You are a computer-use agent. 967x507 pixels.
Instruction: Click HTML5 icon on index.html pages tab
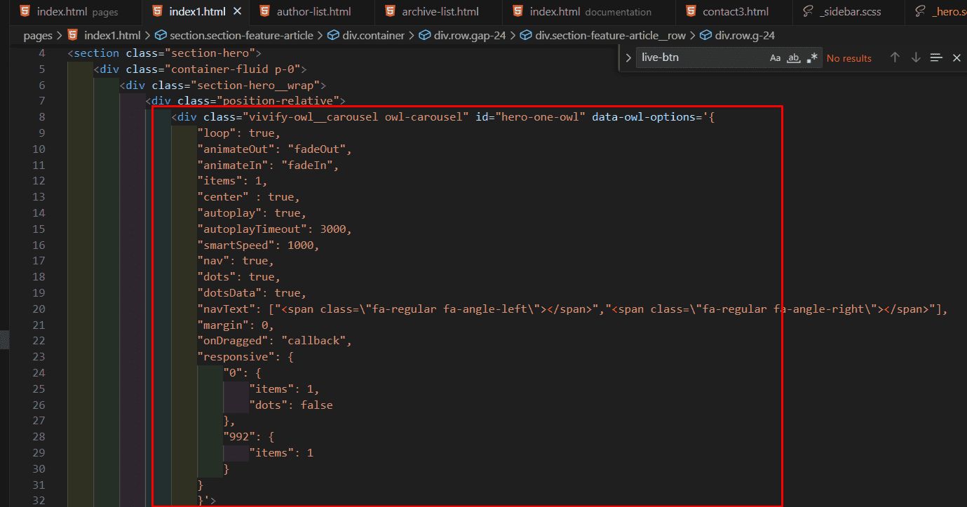click(x=25, y=11)
